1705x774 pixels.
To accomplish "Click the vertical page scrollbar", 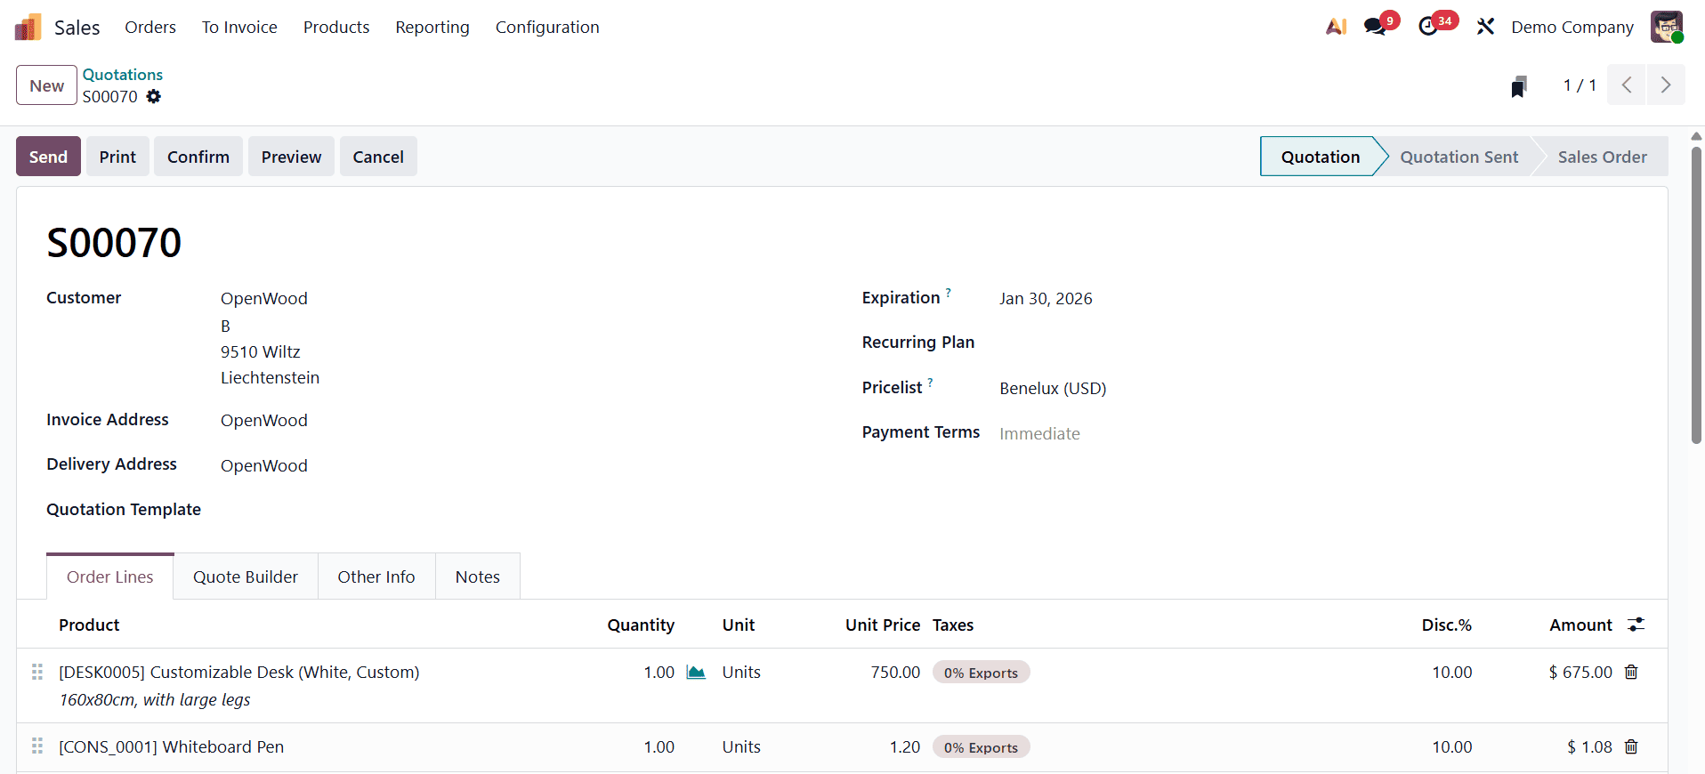I will [1696, 294].
